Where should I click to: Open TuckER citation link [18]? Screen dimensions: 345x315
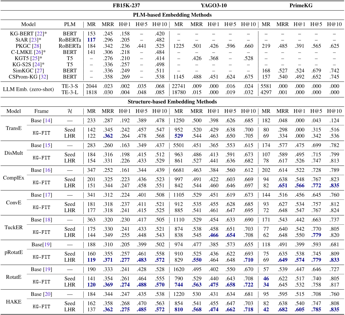tap(48, 220)
